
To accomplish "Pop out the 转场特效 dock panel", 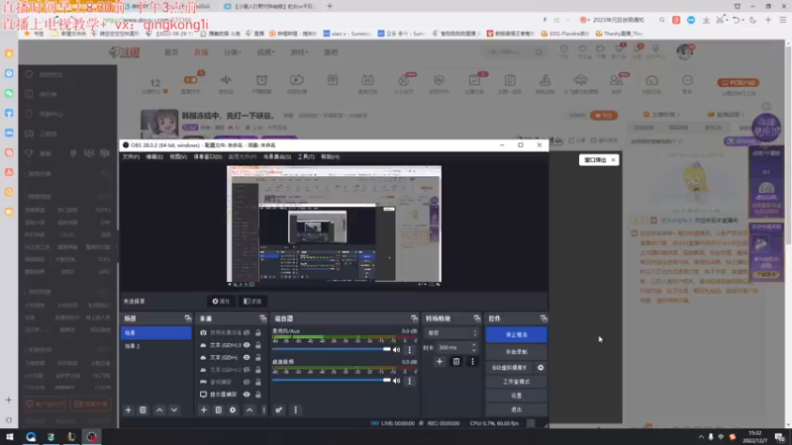I will click(x=477, y=318).
